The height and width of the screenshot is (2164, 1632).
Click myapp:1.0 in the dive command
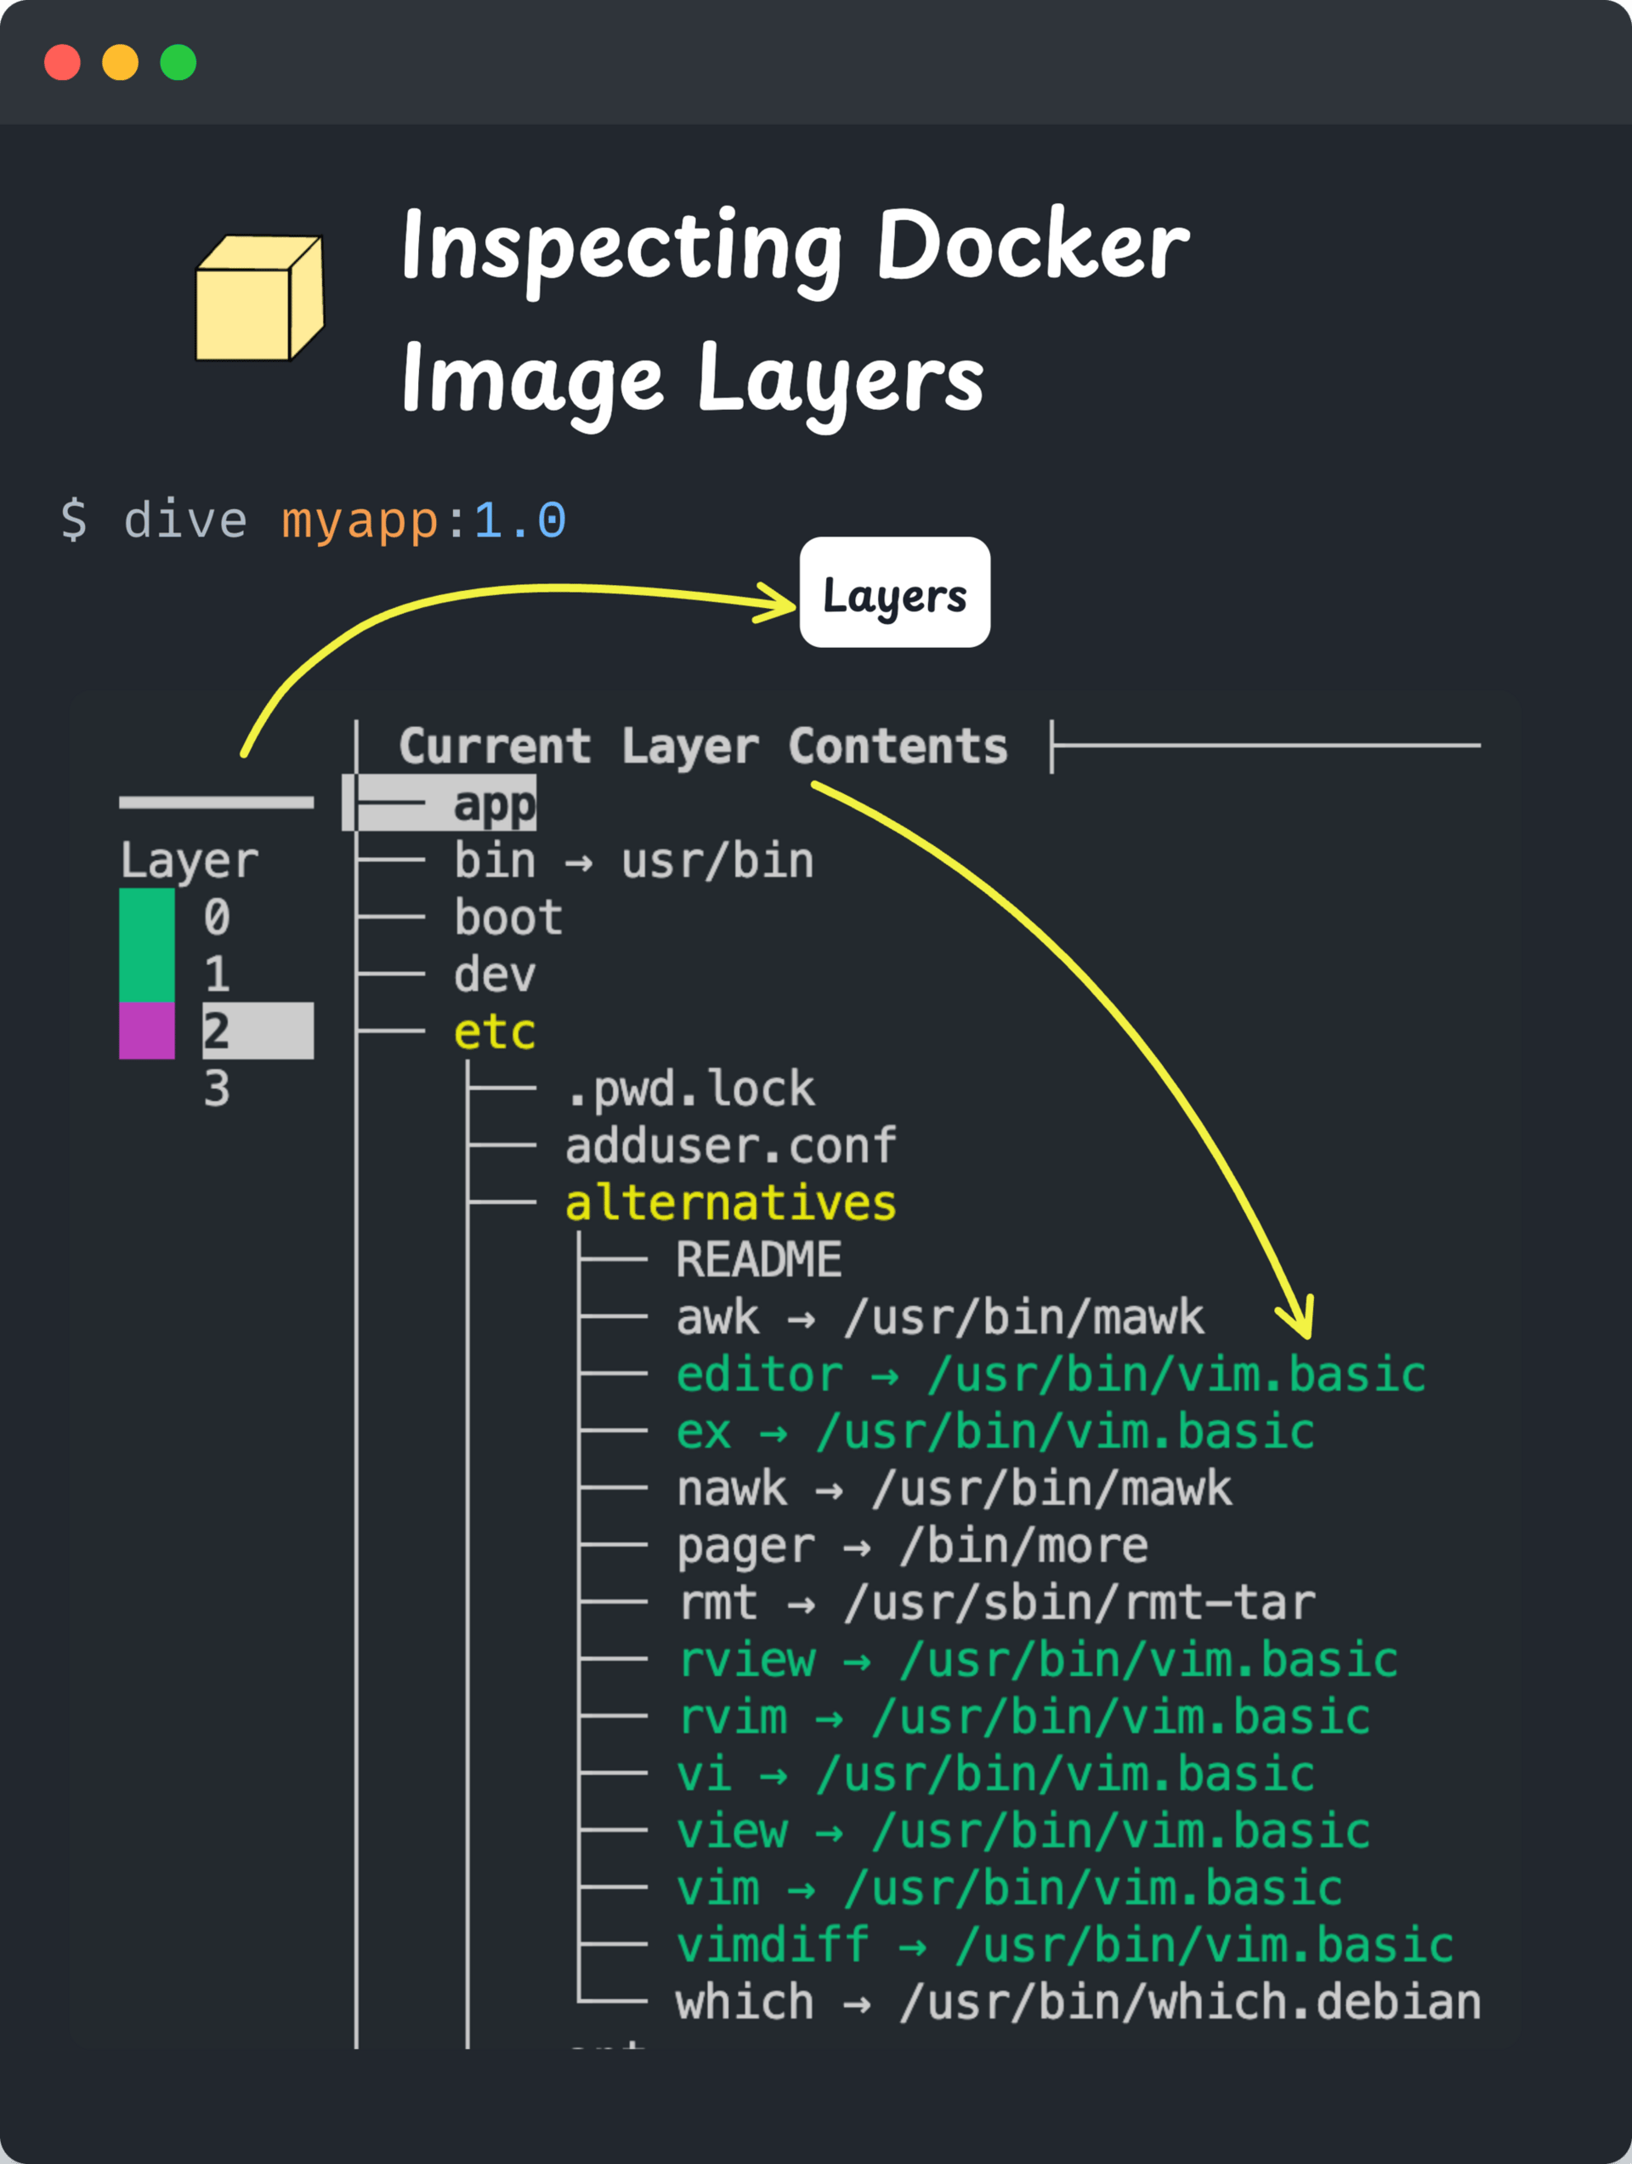422,520
